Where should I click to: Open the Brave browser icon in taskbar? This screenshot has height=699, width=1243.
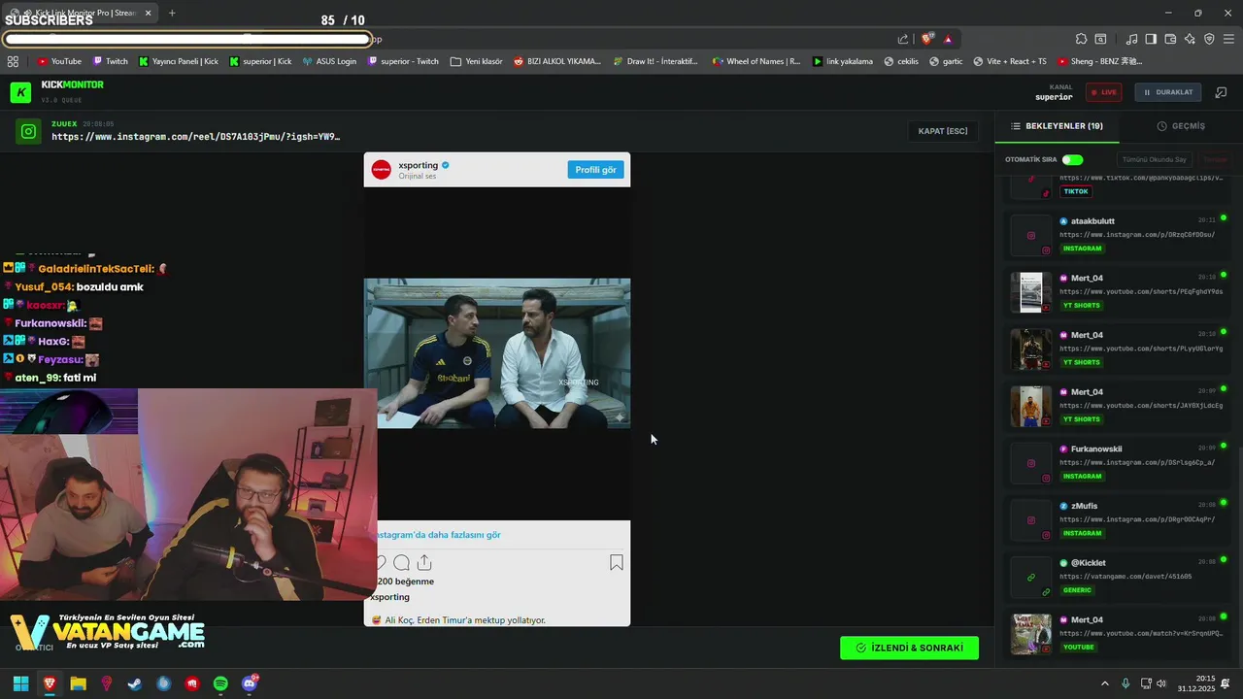(50, 683)
